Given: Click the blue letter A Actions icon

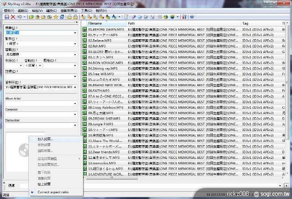Looking at the screenshot, I should pyautogui.click(x=114, y=17).
